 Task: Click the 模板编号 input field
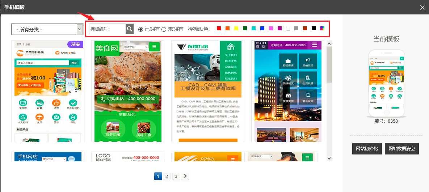[x=107, y=29]
